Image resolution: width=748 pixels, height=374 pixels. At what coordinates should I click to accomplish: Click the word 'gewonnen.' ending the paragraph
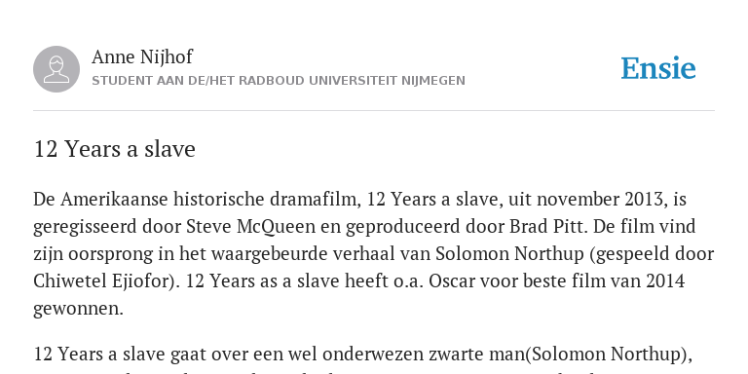pyautogui.click(x=78, y=309)
